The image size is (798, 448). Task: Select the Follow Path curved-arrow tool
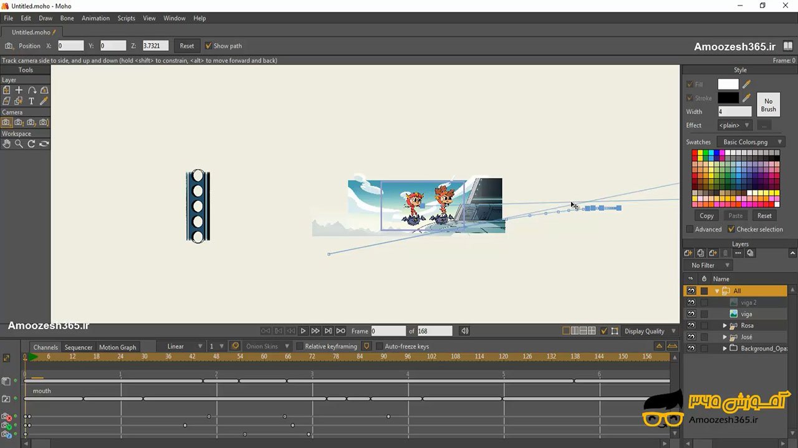coord(32,90)
